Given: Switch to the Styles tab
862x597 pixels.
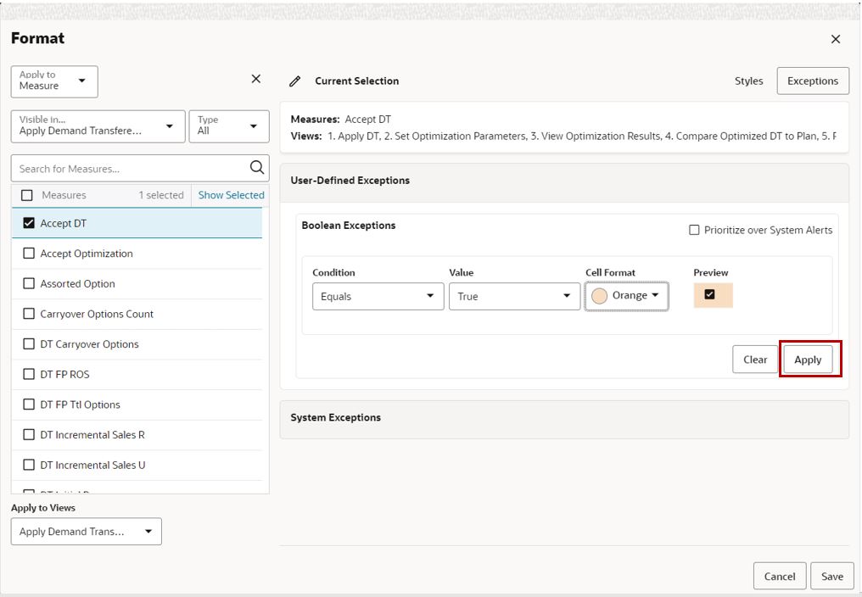Looking at the screenshot, I should 748,81.
